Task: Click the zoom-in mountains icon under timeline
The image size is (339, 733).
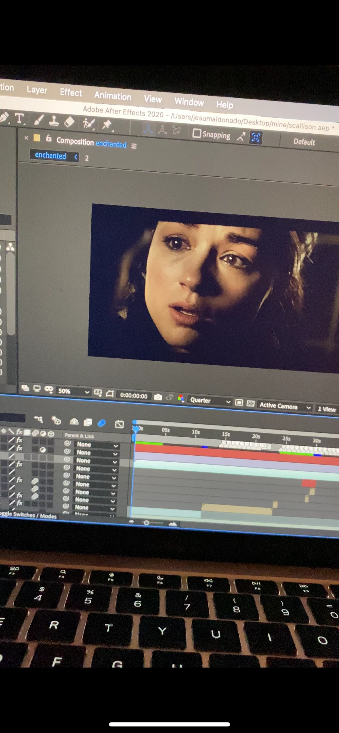Action: [173, 524]
